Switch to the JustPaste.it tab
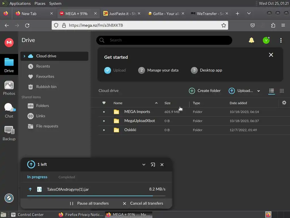290x218 pixels. pos(122,14)
